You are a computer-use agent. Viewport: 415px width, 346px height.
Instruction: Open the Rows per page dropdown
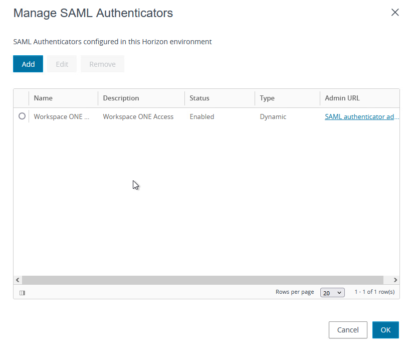tap(332, 293)
